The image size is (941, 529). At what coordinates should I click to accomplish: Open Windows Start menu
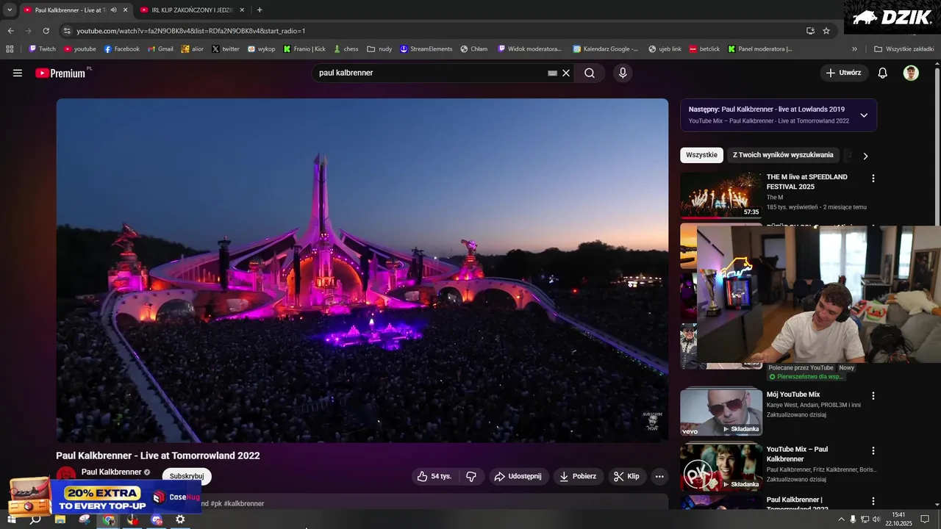click(x=11, y=519)
